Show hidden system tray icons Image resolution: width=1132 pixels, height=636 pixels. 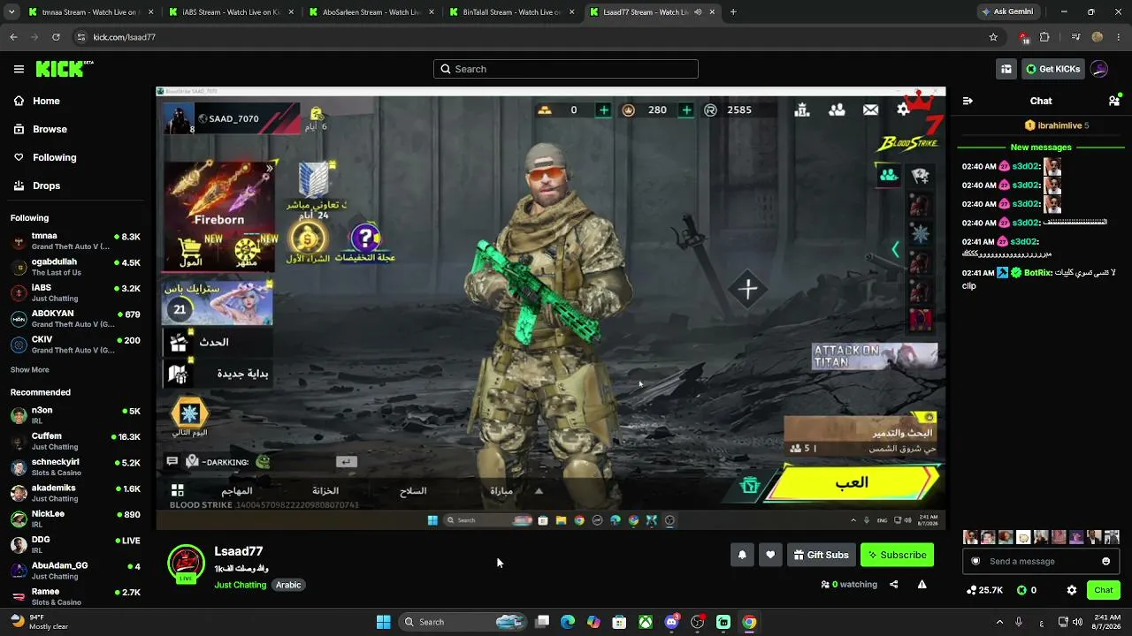pyautogui.click(x=999, y=622)
